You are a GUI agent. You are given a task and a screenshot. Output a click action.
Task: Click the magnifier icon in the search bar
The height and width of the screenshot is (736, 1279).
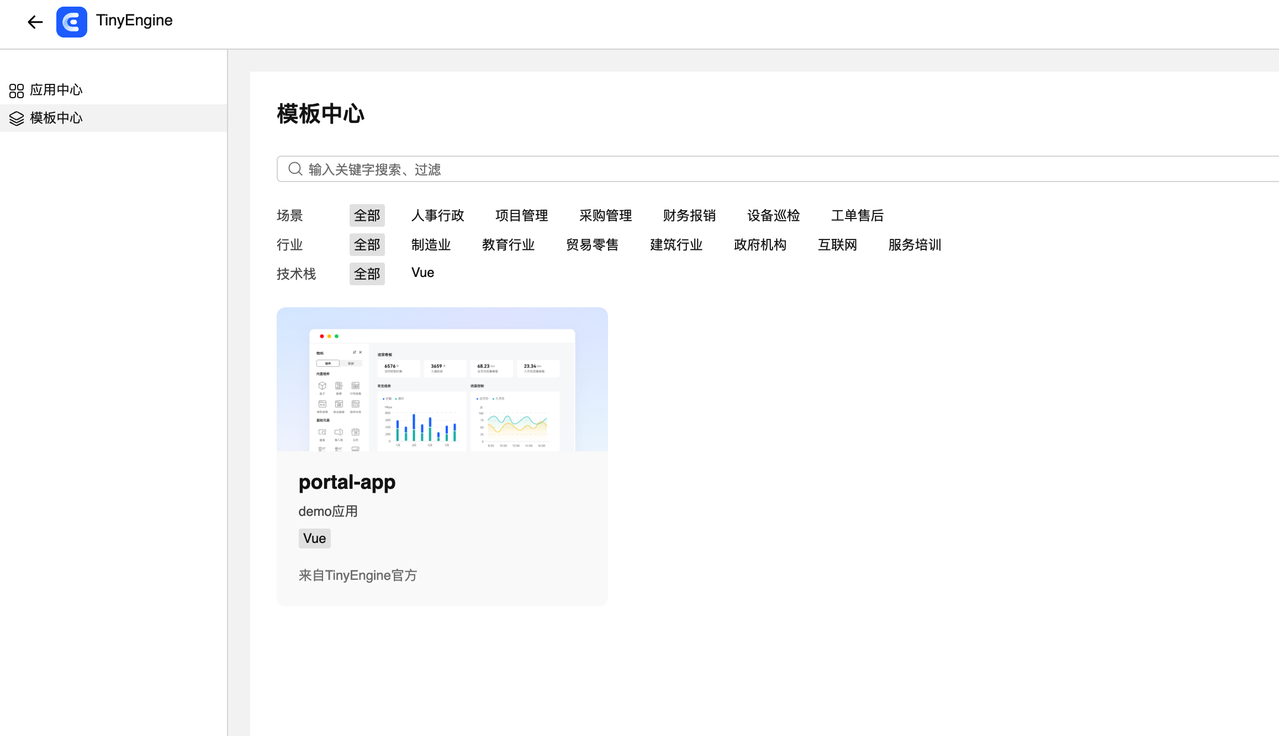(294, 169)
